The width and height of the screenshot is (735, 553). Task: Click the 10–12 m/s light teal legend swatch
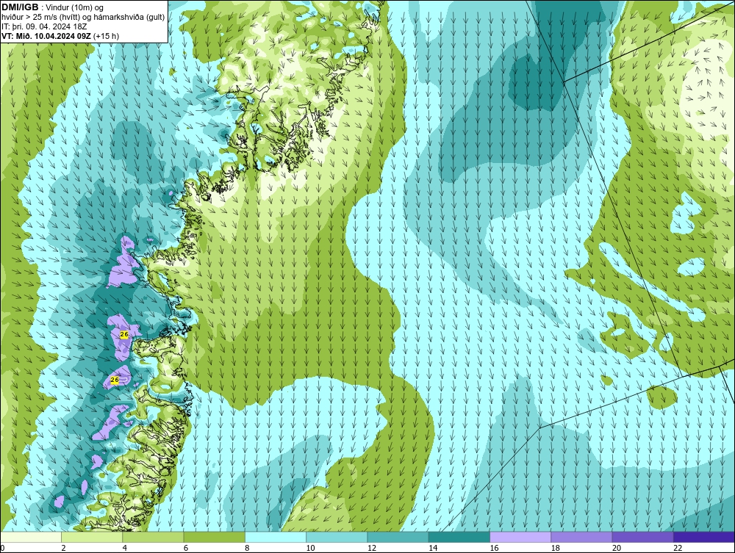(337, 537)
